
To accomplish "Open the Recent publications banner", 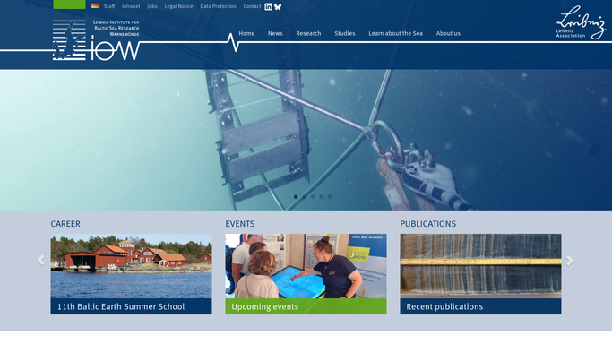I will click(480, 306).
